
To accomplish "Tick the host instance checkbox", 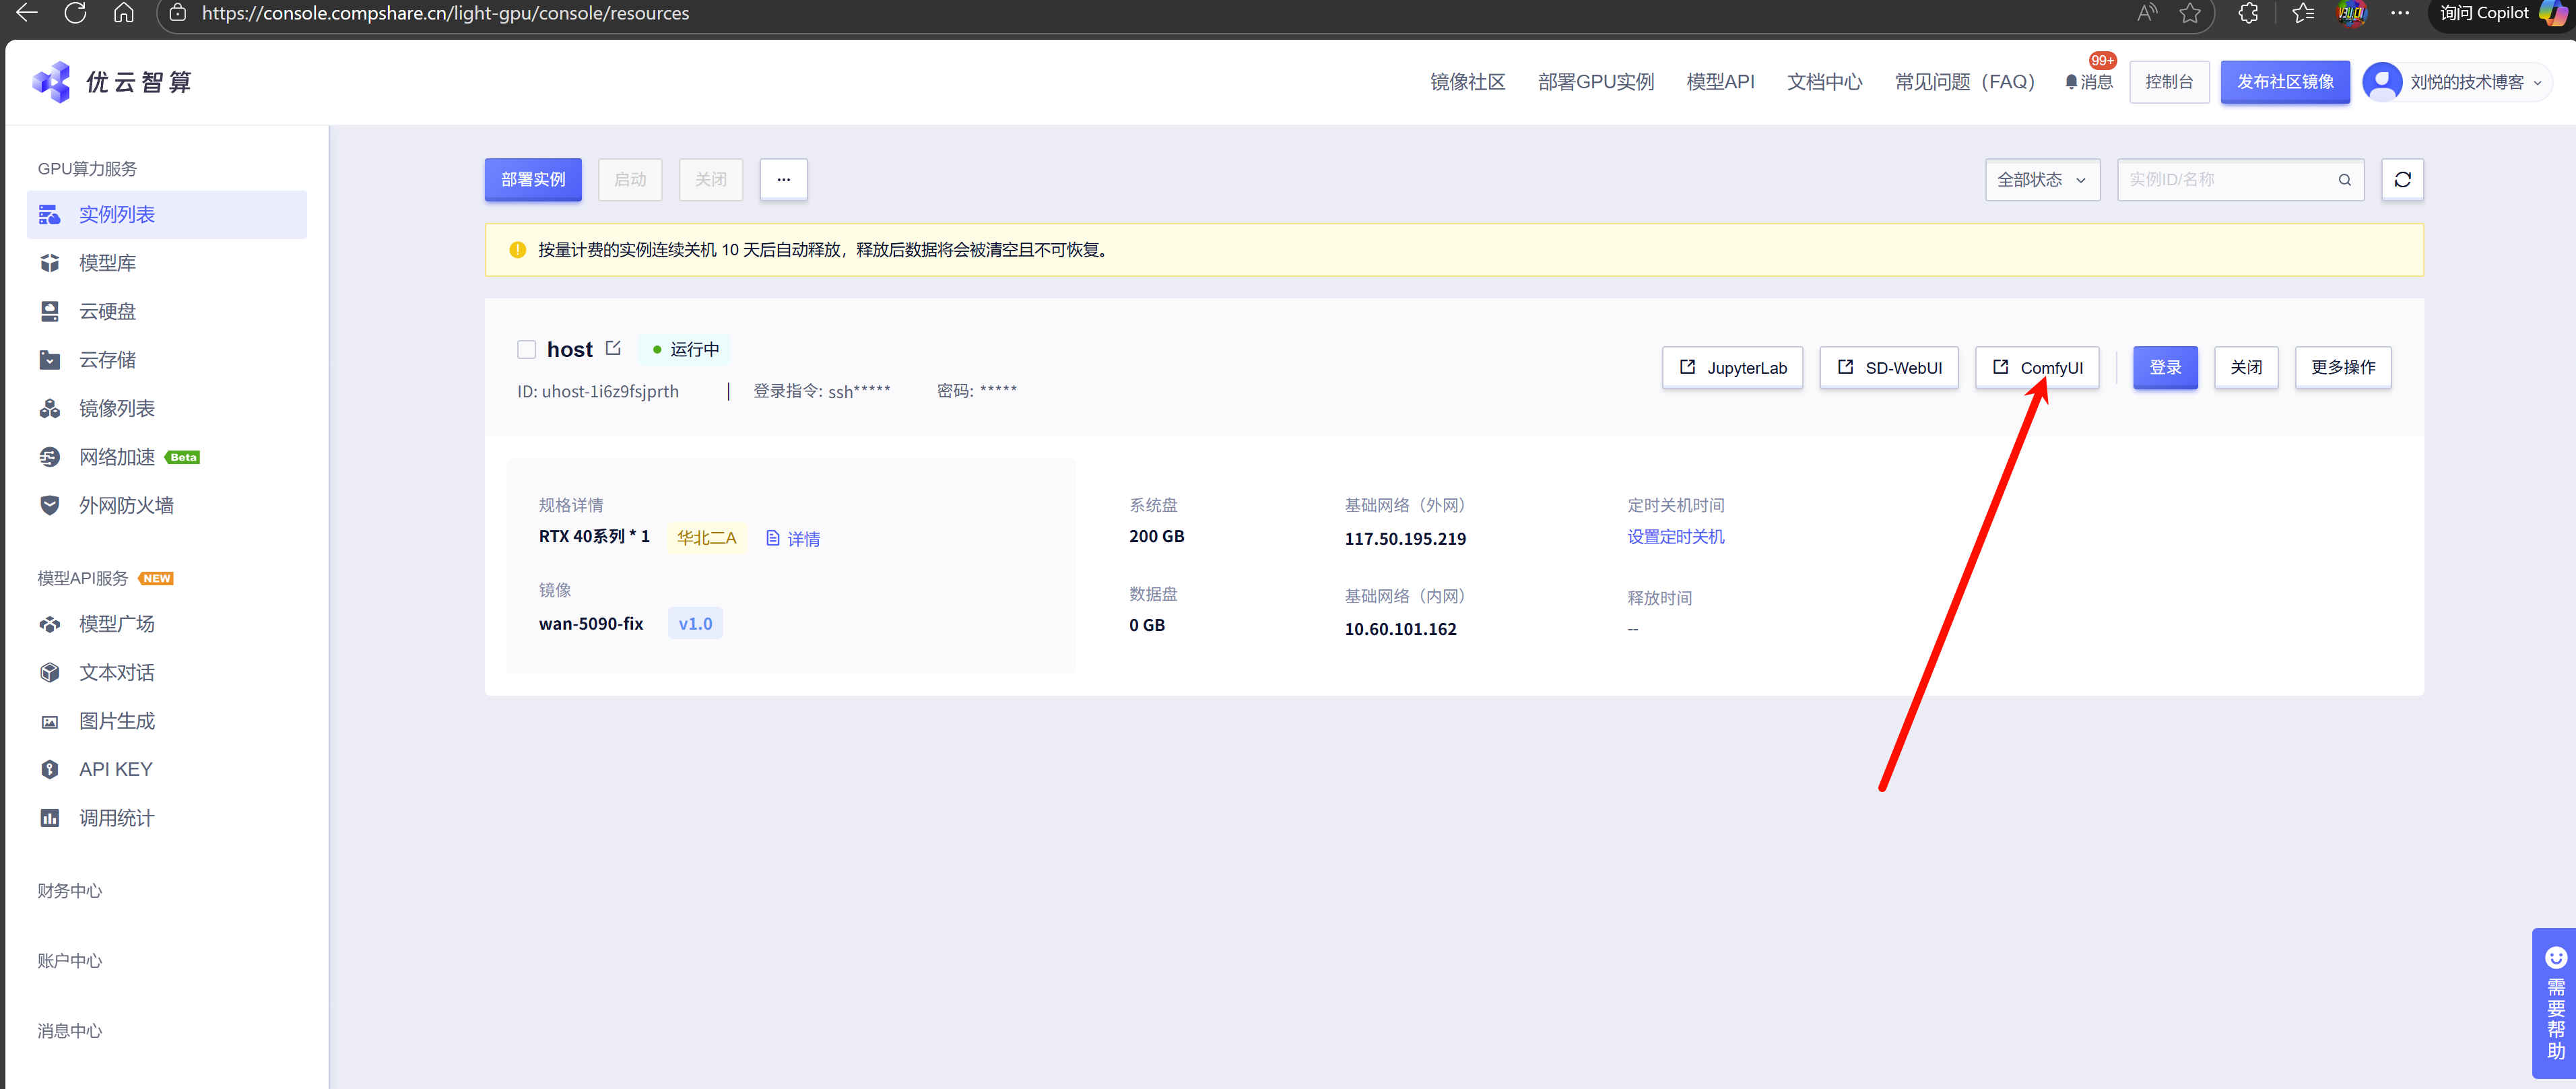I will (x=526, y=349).
